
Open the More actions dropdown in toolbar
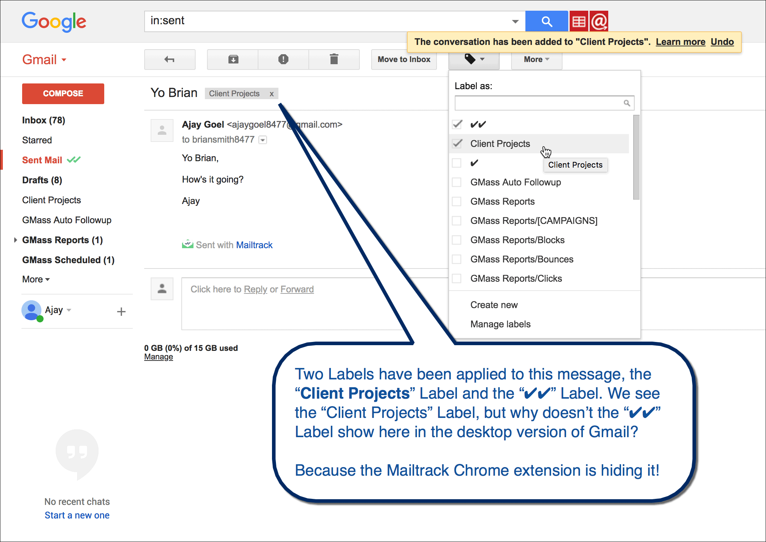pos(536,60)
